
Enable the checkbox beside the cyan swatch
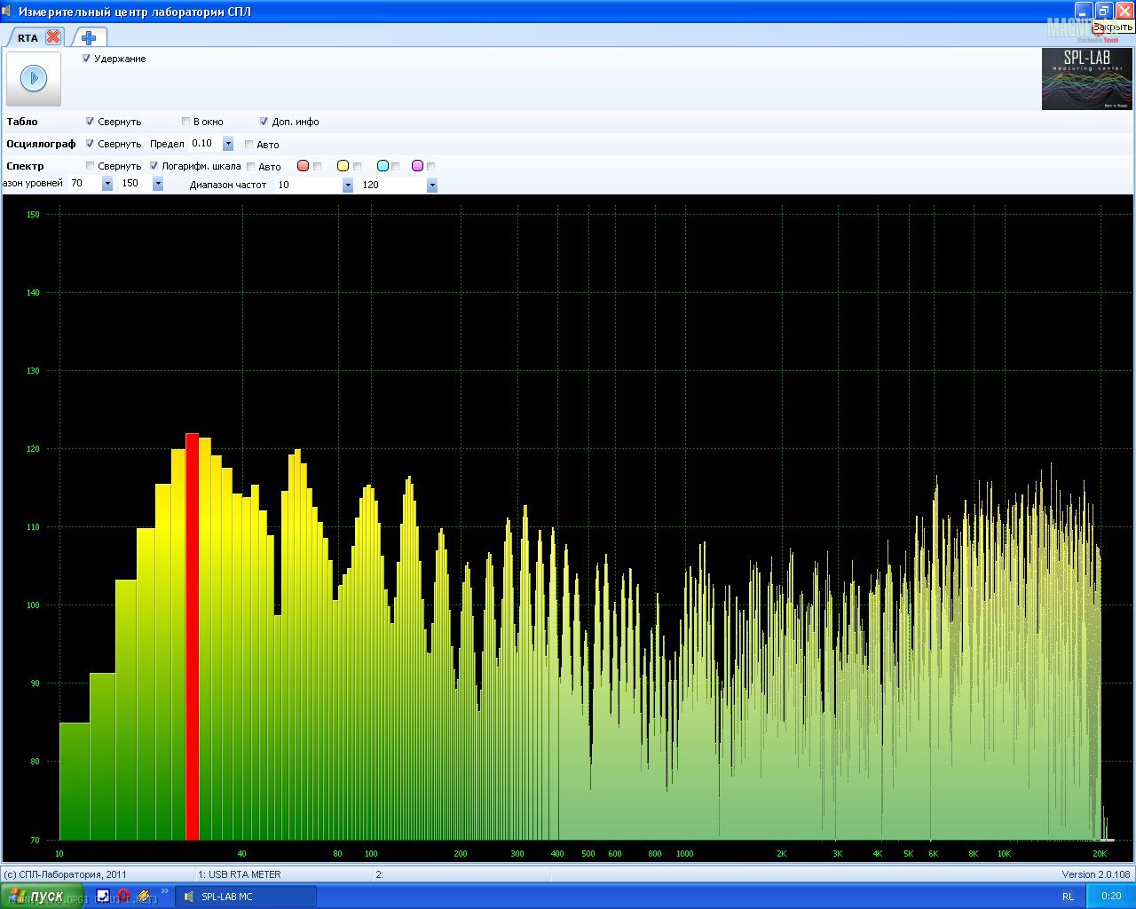[x=396, y=166]
